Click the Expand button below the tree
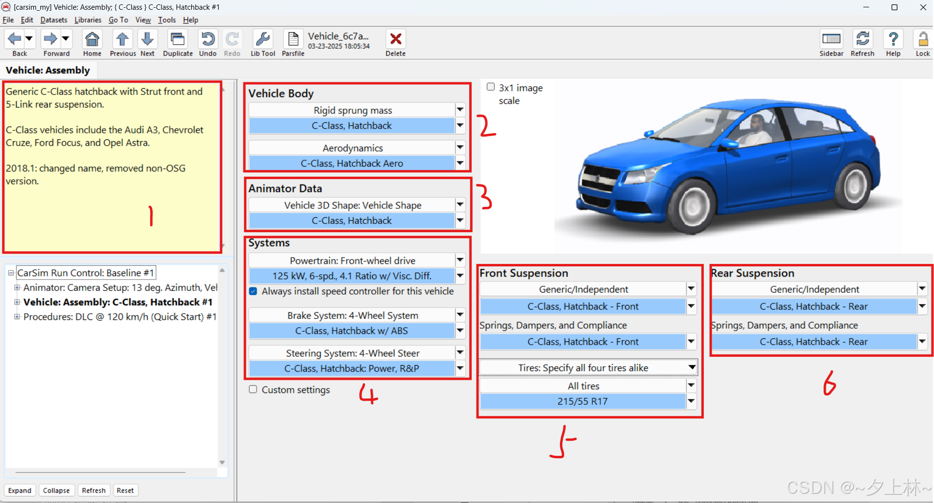934x503 pixels. [20, 490]
